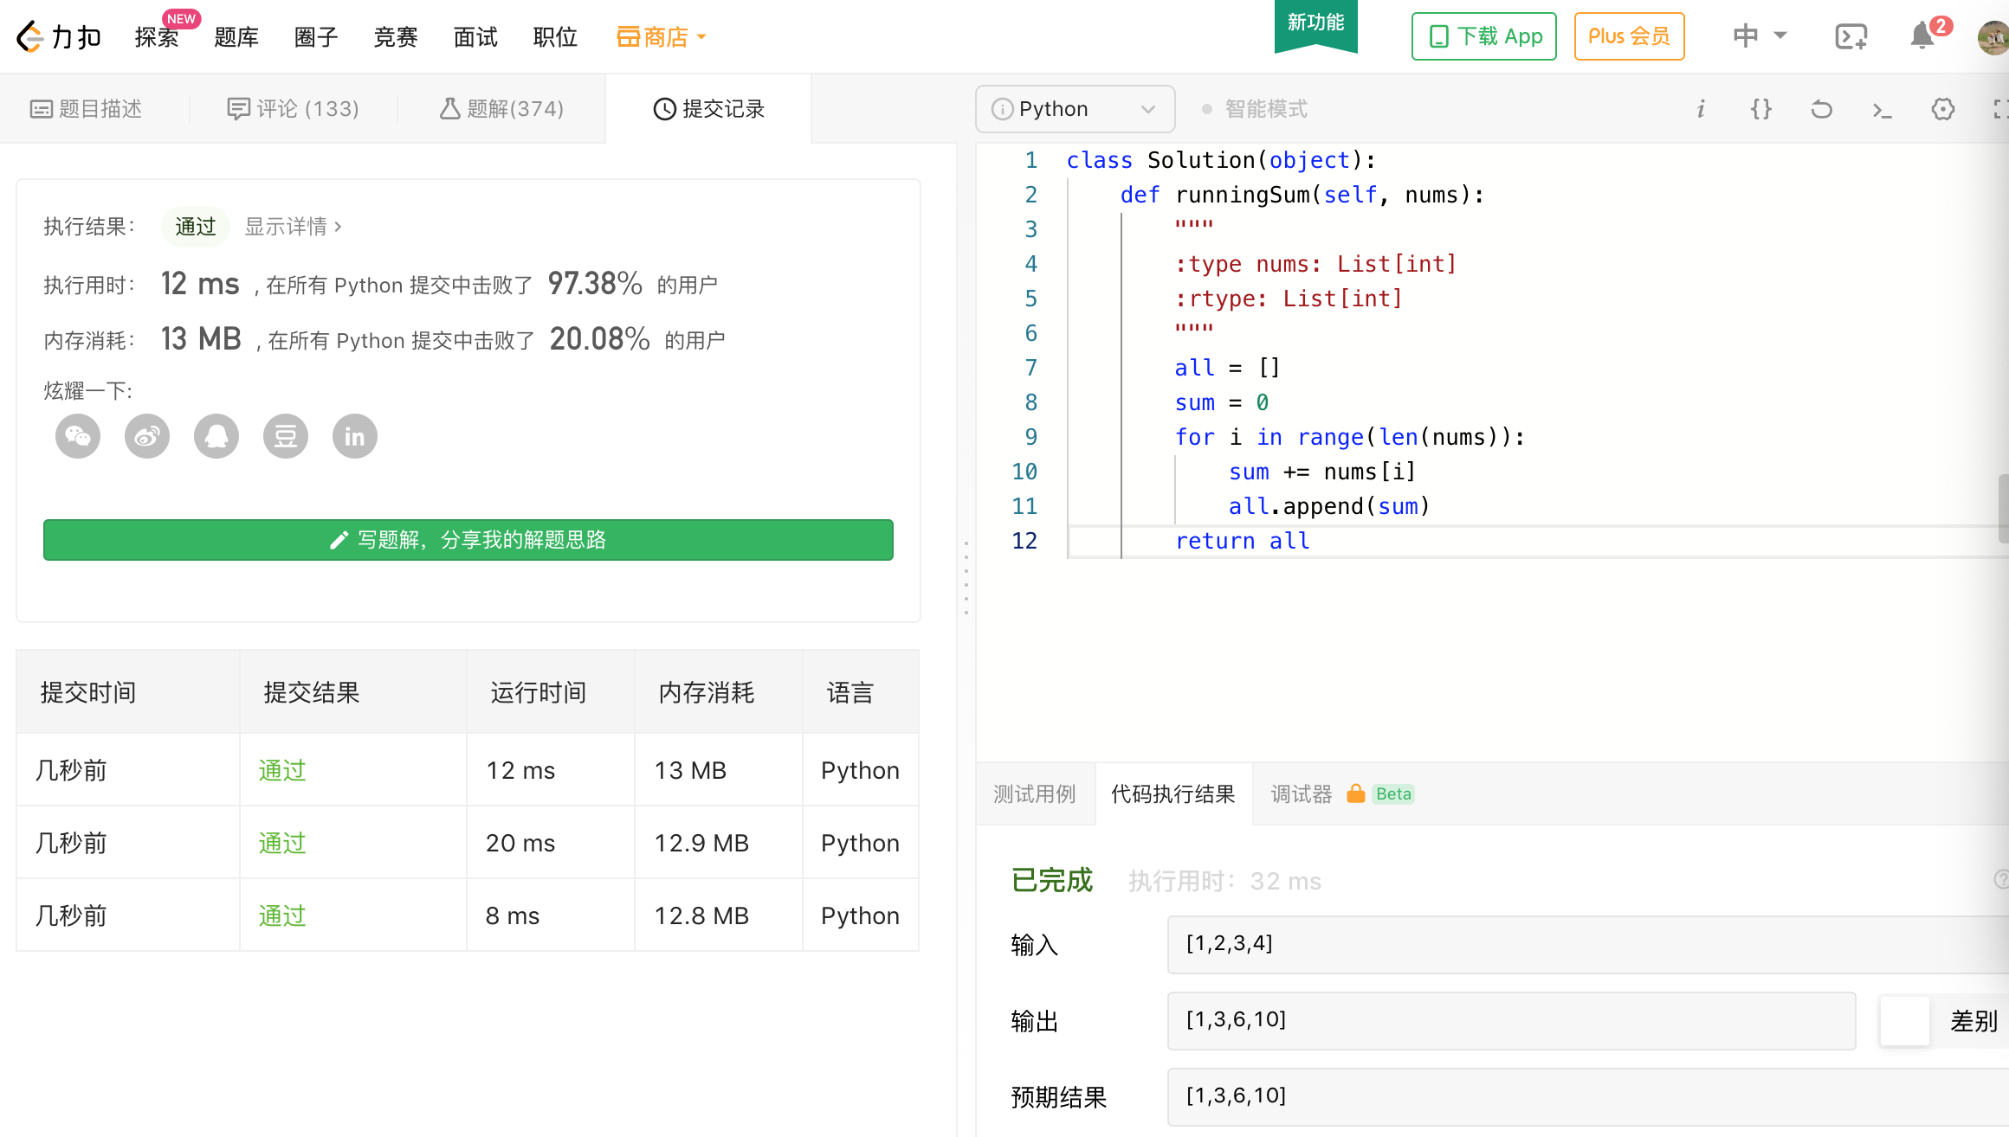Click line 12 return all in editor
Viewport: 2009px width, 1137px height.
tap(1242, 541)
